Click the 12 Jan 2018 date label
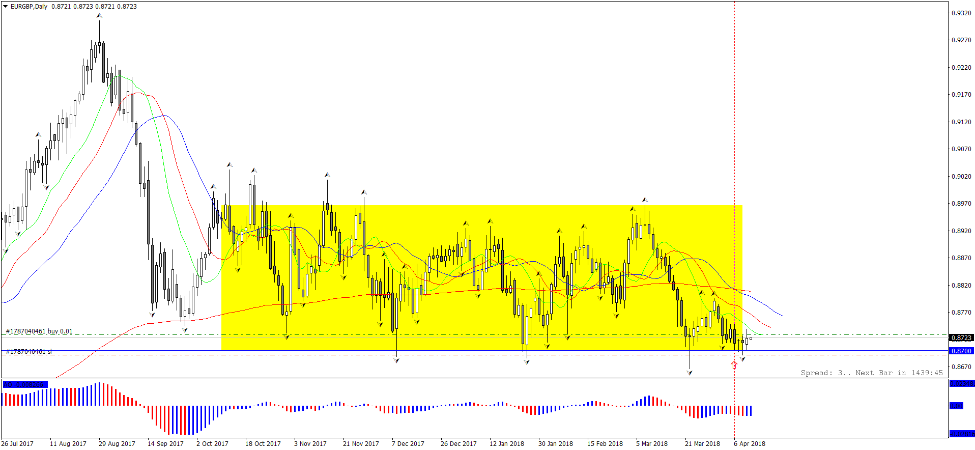975x450 pixels. click(507, 444)
